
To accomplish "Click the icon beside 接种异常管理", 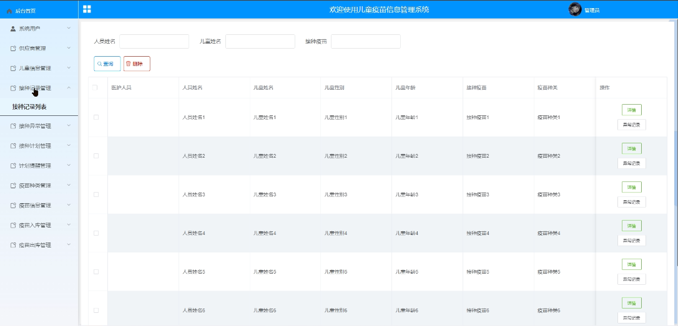I will tap(13, 126).
